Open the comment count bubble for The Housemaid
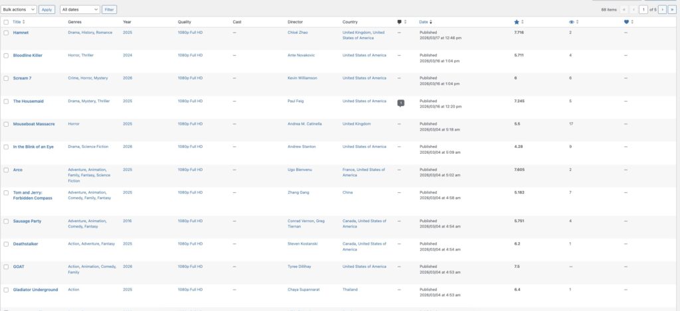The height and width of the screenshot is (311, 680). coord(400,103)
